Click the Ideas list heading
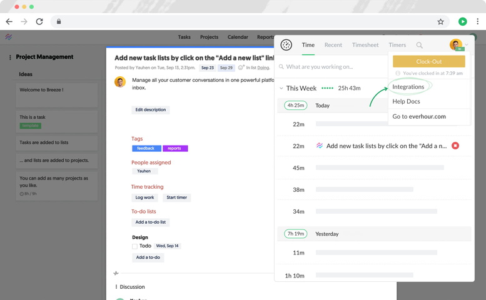The image size is (486, 300). point(26,74)
